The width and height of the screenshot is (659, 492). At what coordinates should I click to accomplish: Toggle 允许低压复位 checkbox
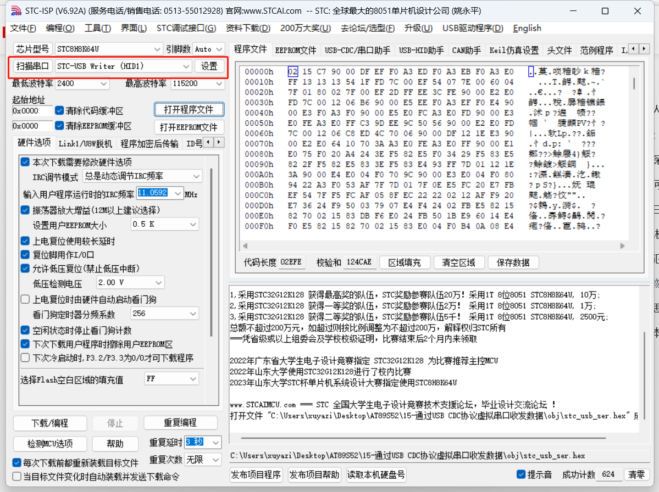tap(25, 269)
